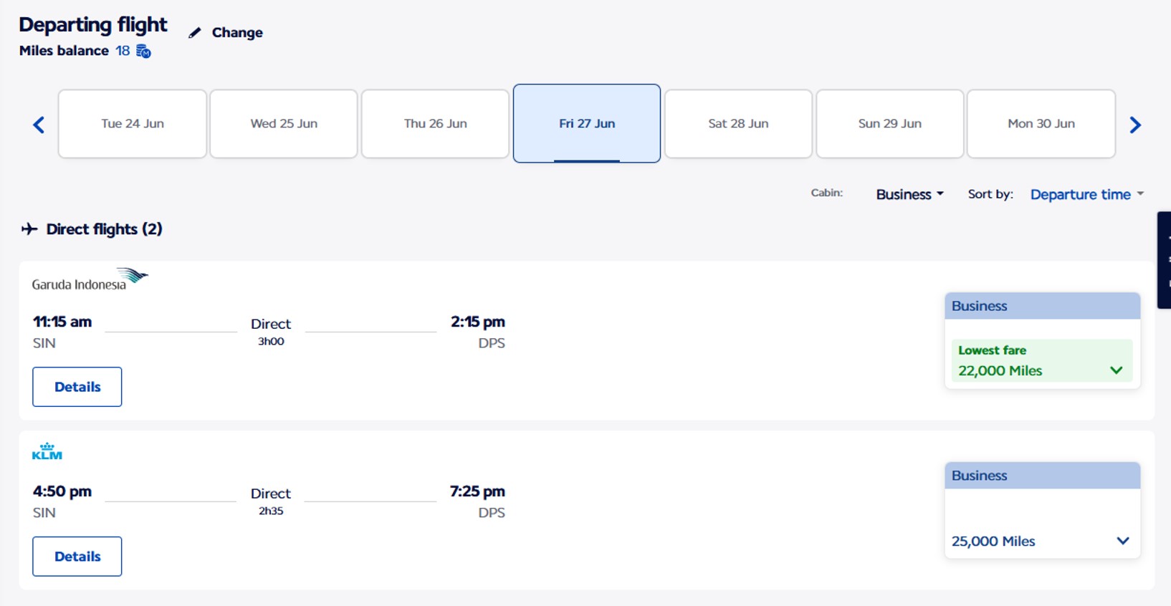The image size is (1171, 606).
Task: Go to next dates with right arrow
Action: click(x=1134, y=125)
